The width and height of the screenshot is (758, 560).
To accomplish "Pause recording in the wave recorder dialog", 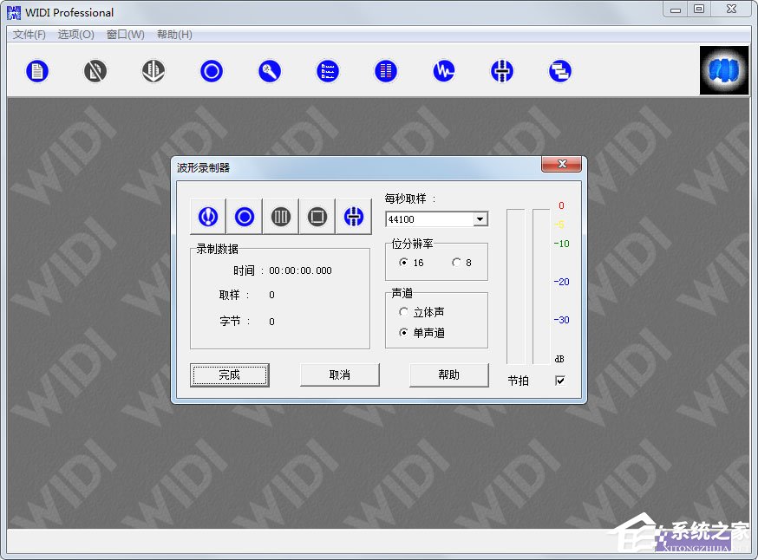I will [281, 217].
